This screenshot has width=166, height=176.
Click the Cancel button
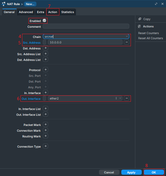pos(109,172)
